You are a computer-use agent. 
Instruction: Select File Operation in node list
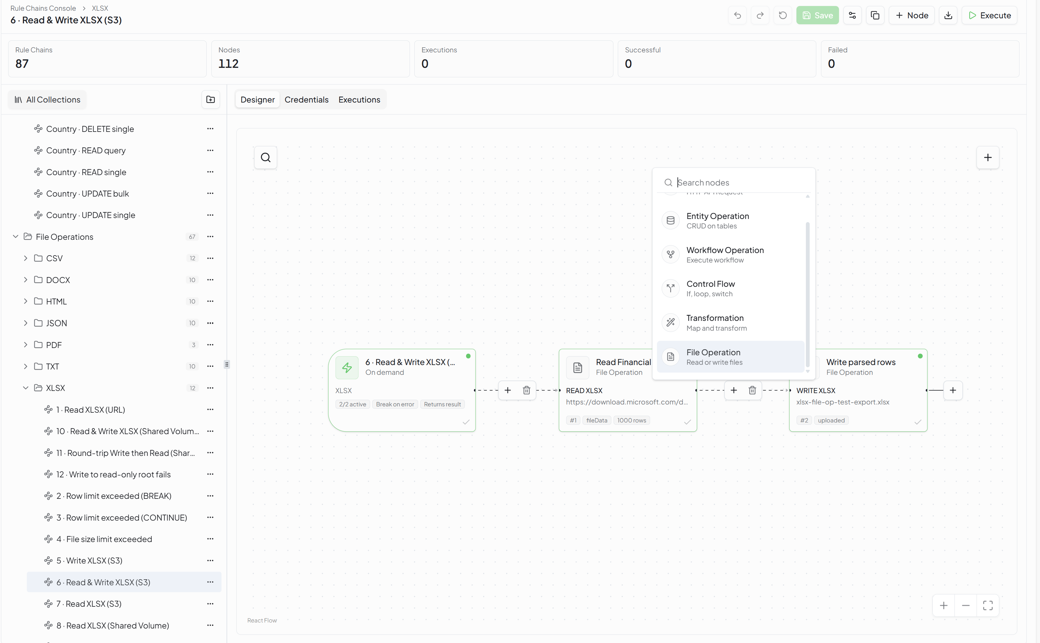point(730,357)
